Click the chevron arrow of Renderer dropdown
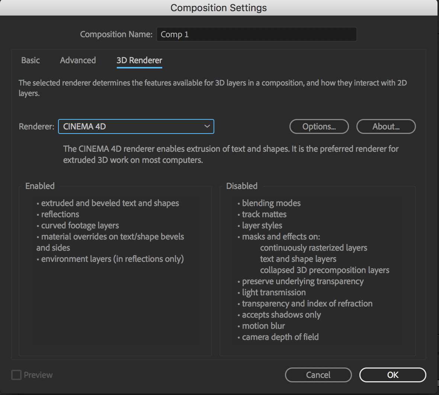The height and width of the screenshot is (395, 439). click(x=207, y=126)
